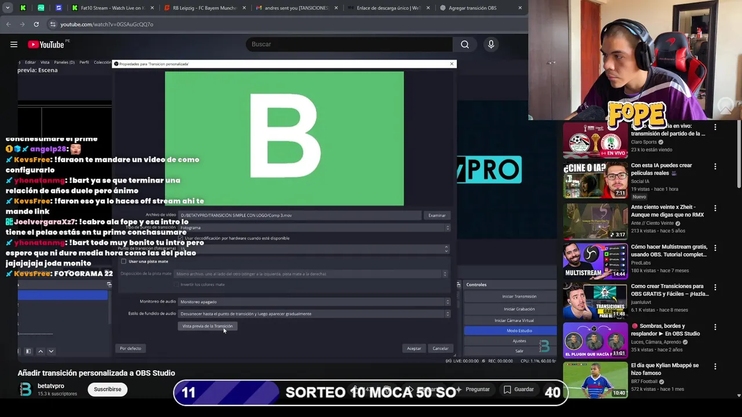Open the second pinned green chart tab
Screen dimensions: 742x417
(x=41, y=8)
